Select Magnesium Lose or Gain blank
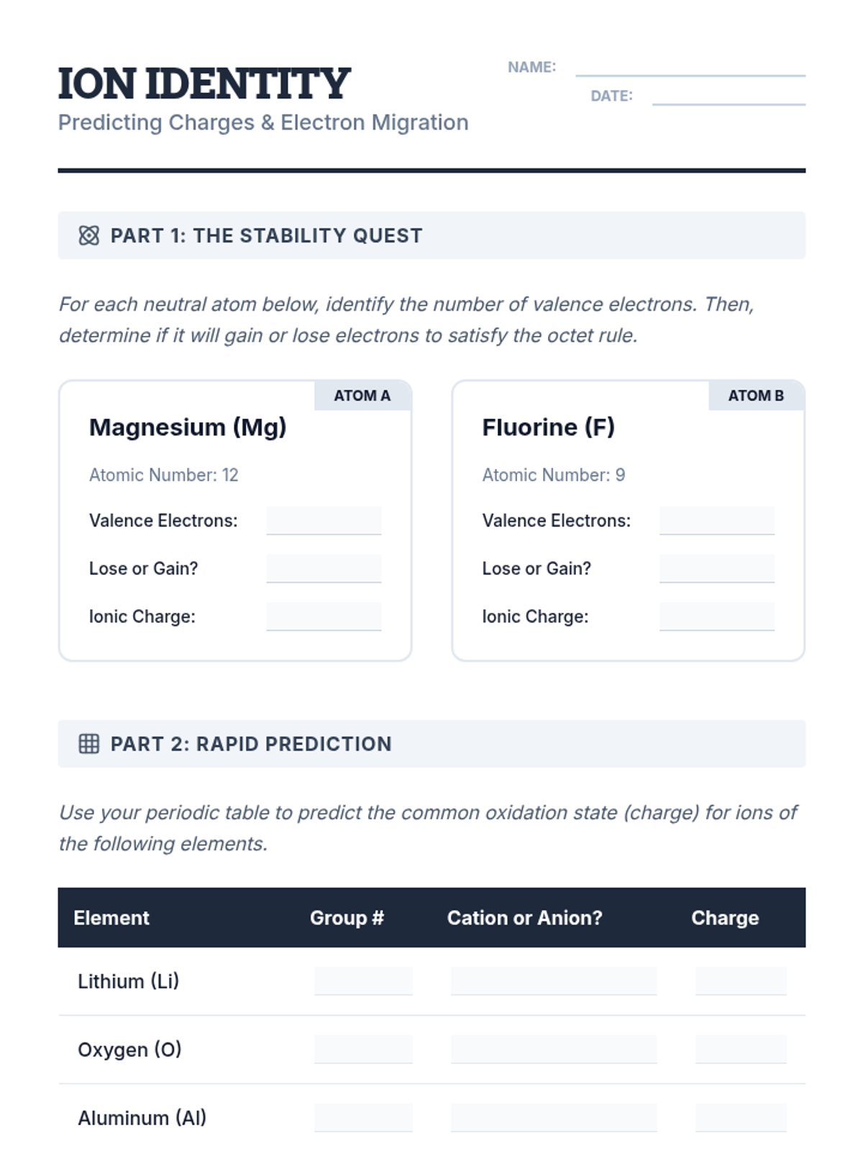Image resolution: width=863 pixels, height=1151 pixels. [324, 568]
